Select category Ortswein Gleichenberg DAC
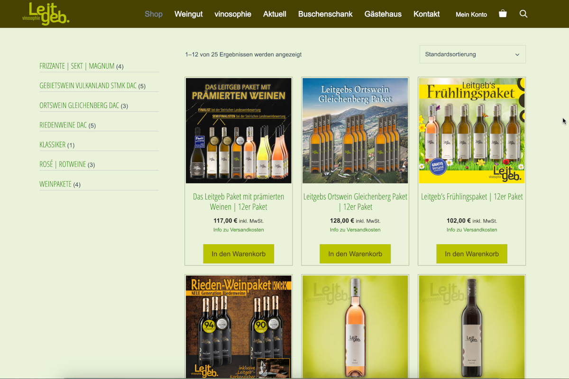This screenshot has height=379, width=569. (79, 106)
